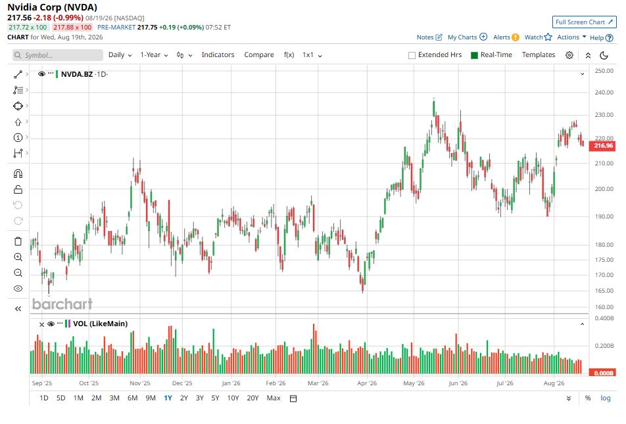626x424 pixels.
Task: Add to watchlist star icon
Action: tap(548, 37)
